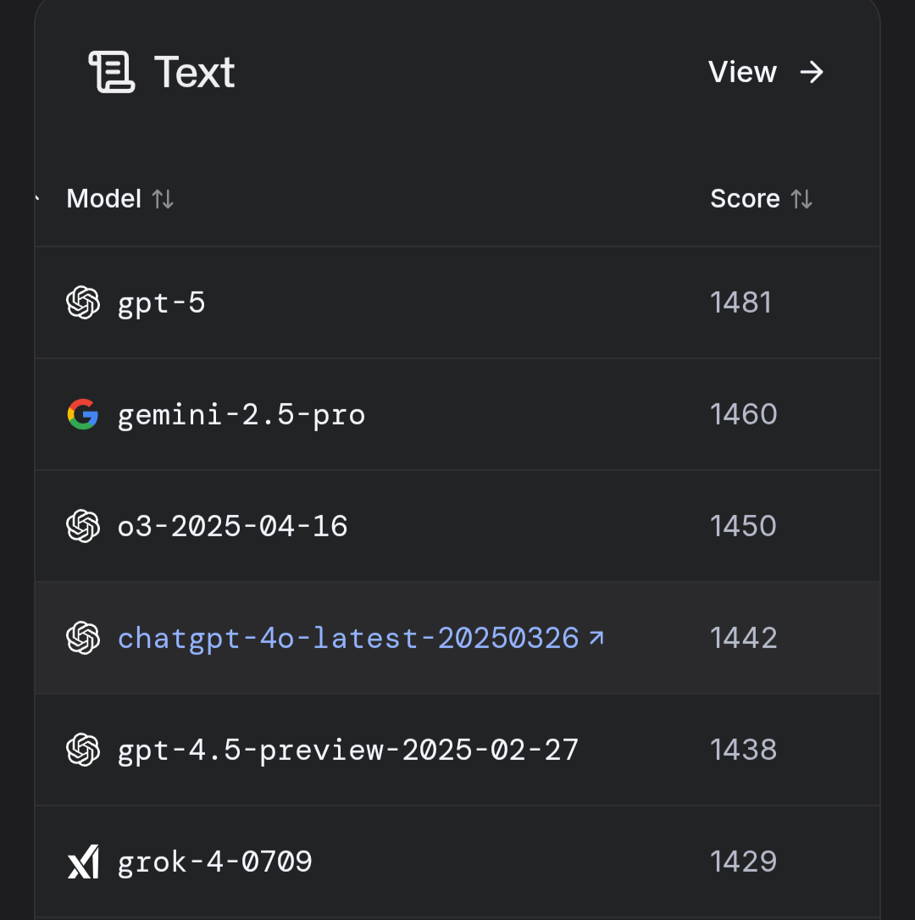Select the grok-4-0709 row
Image resolution: width=915 pixels, height=920 pixels.
tap(457, 862)
